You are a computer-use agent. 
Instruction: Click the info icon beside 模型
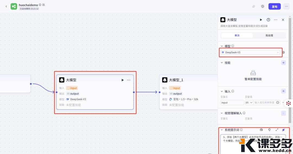click(x=233, y=46)
